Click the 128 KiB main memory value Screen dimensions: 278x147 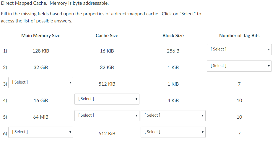[x=41, y=51]
